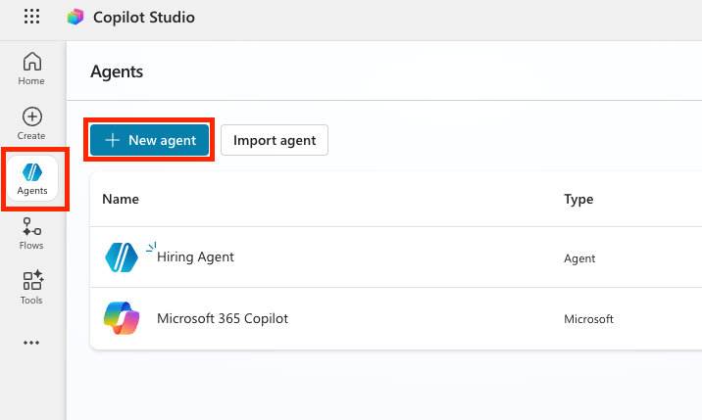Open the app launcher grid icon

[31, 17]
